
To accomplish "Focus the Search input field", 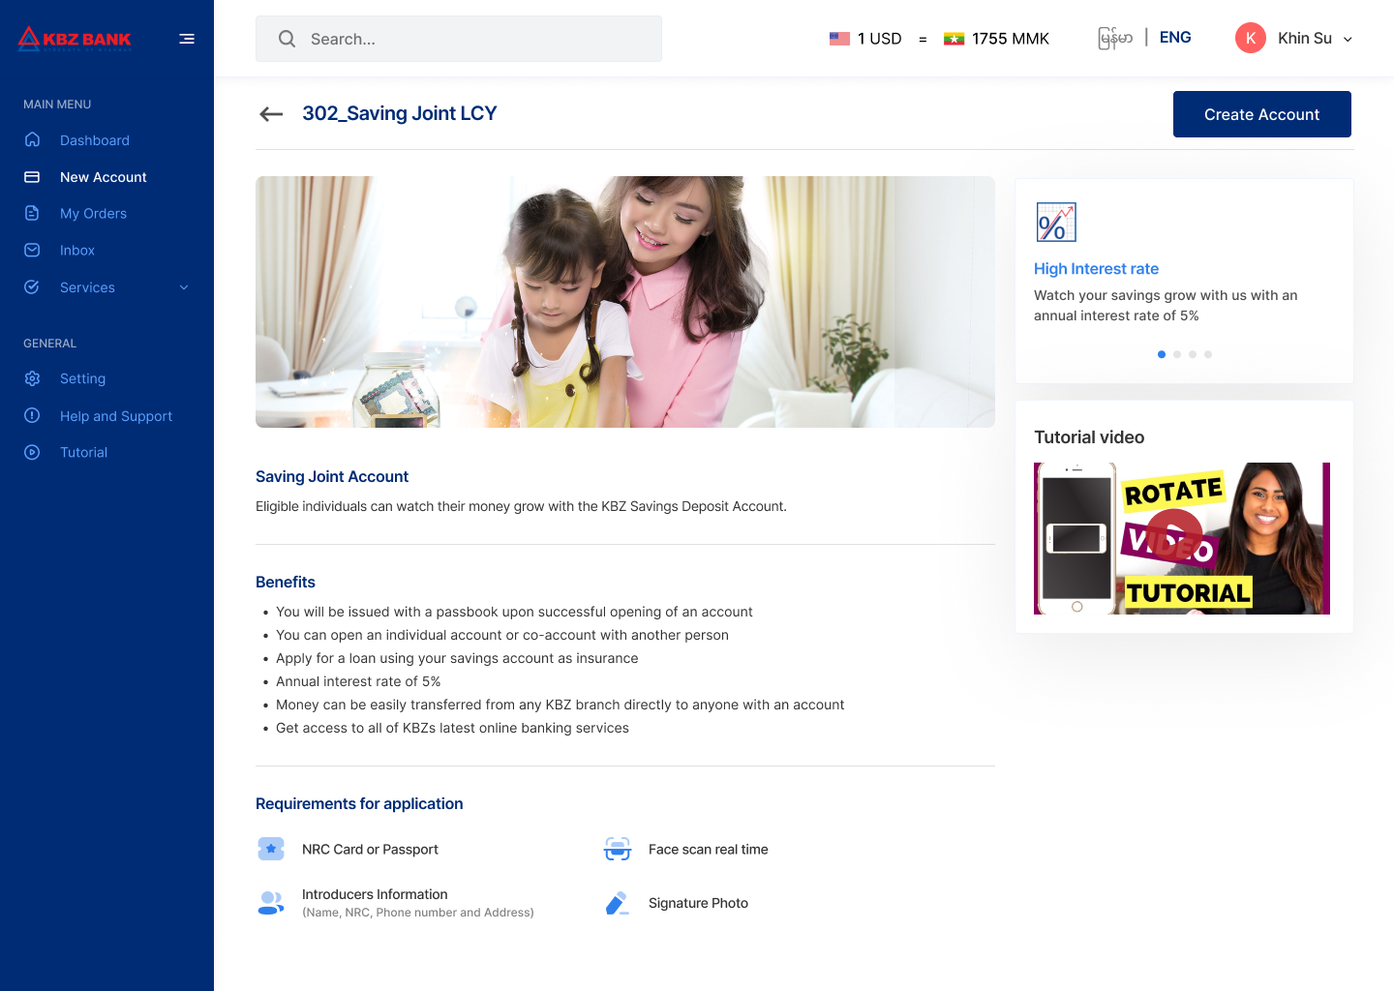I will pos(459,39).
